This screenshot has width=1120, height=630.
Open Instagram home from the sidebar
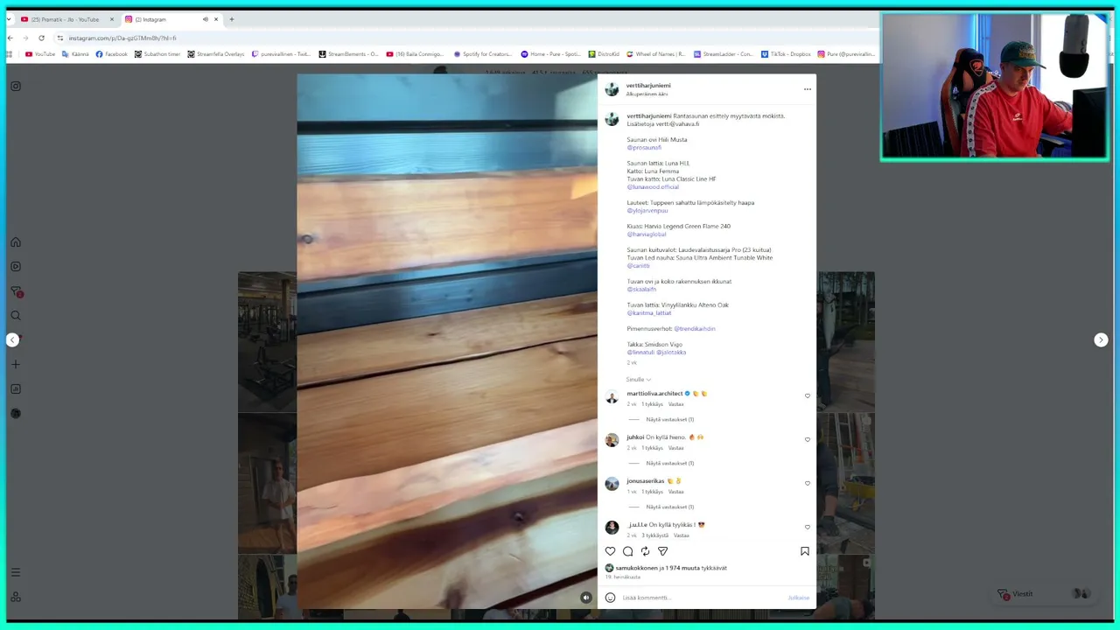click(x=16, y=242)
